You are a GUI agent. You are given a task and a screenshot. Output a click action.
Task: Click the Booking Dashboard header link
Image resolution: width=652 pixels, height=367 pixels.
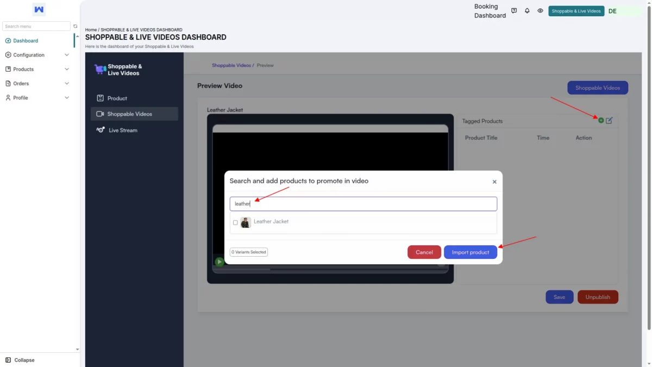(490, 11)
